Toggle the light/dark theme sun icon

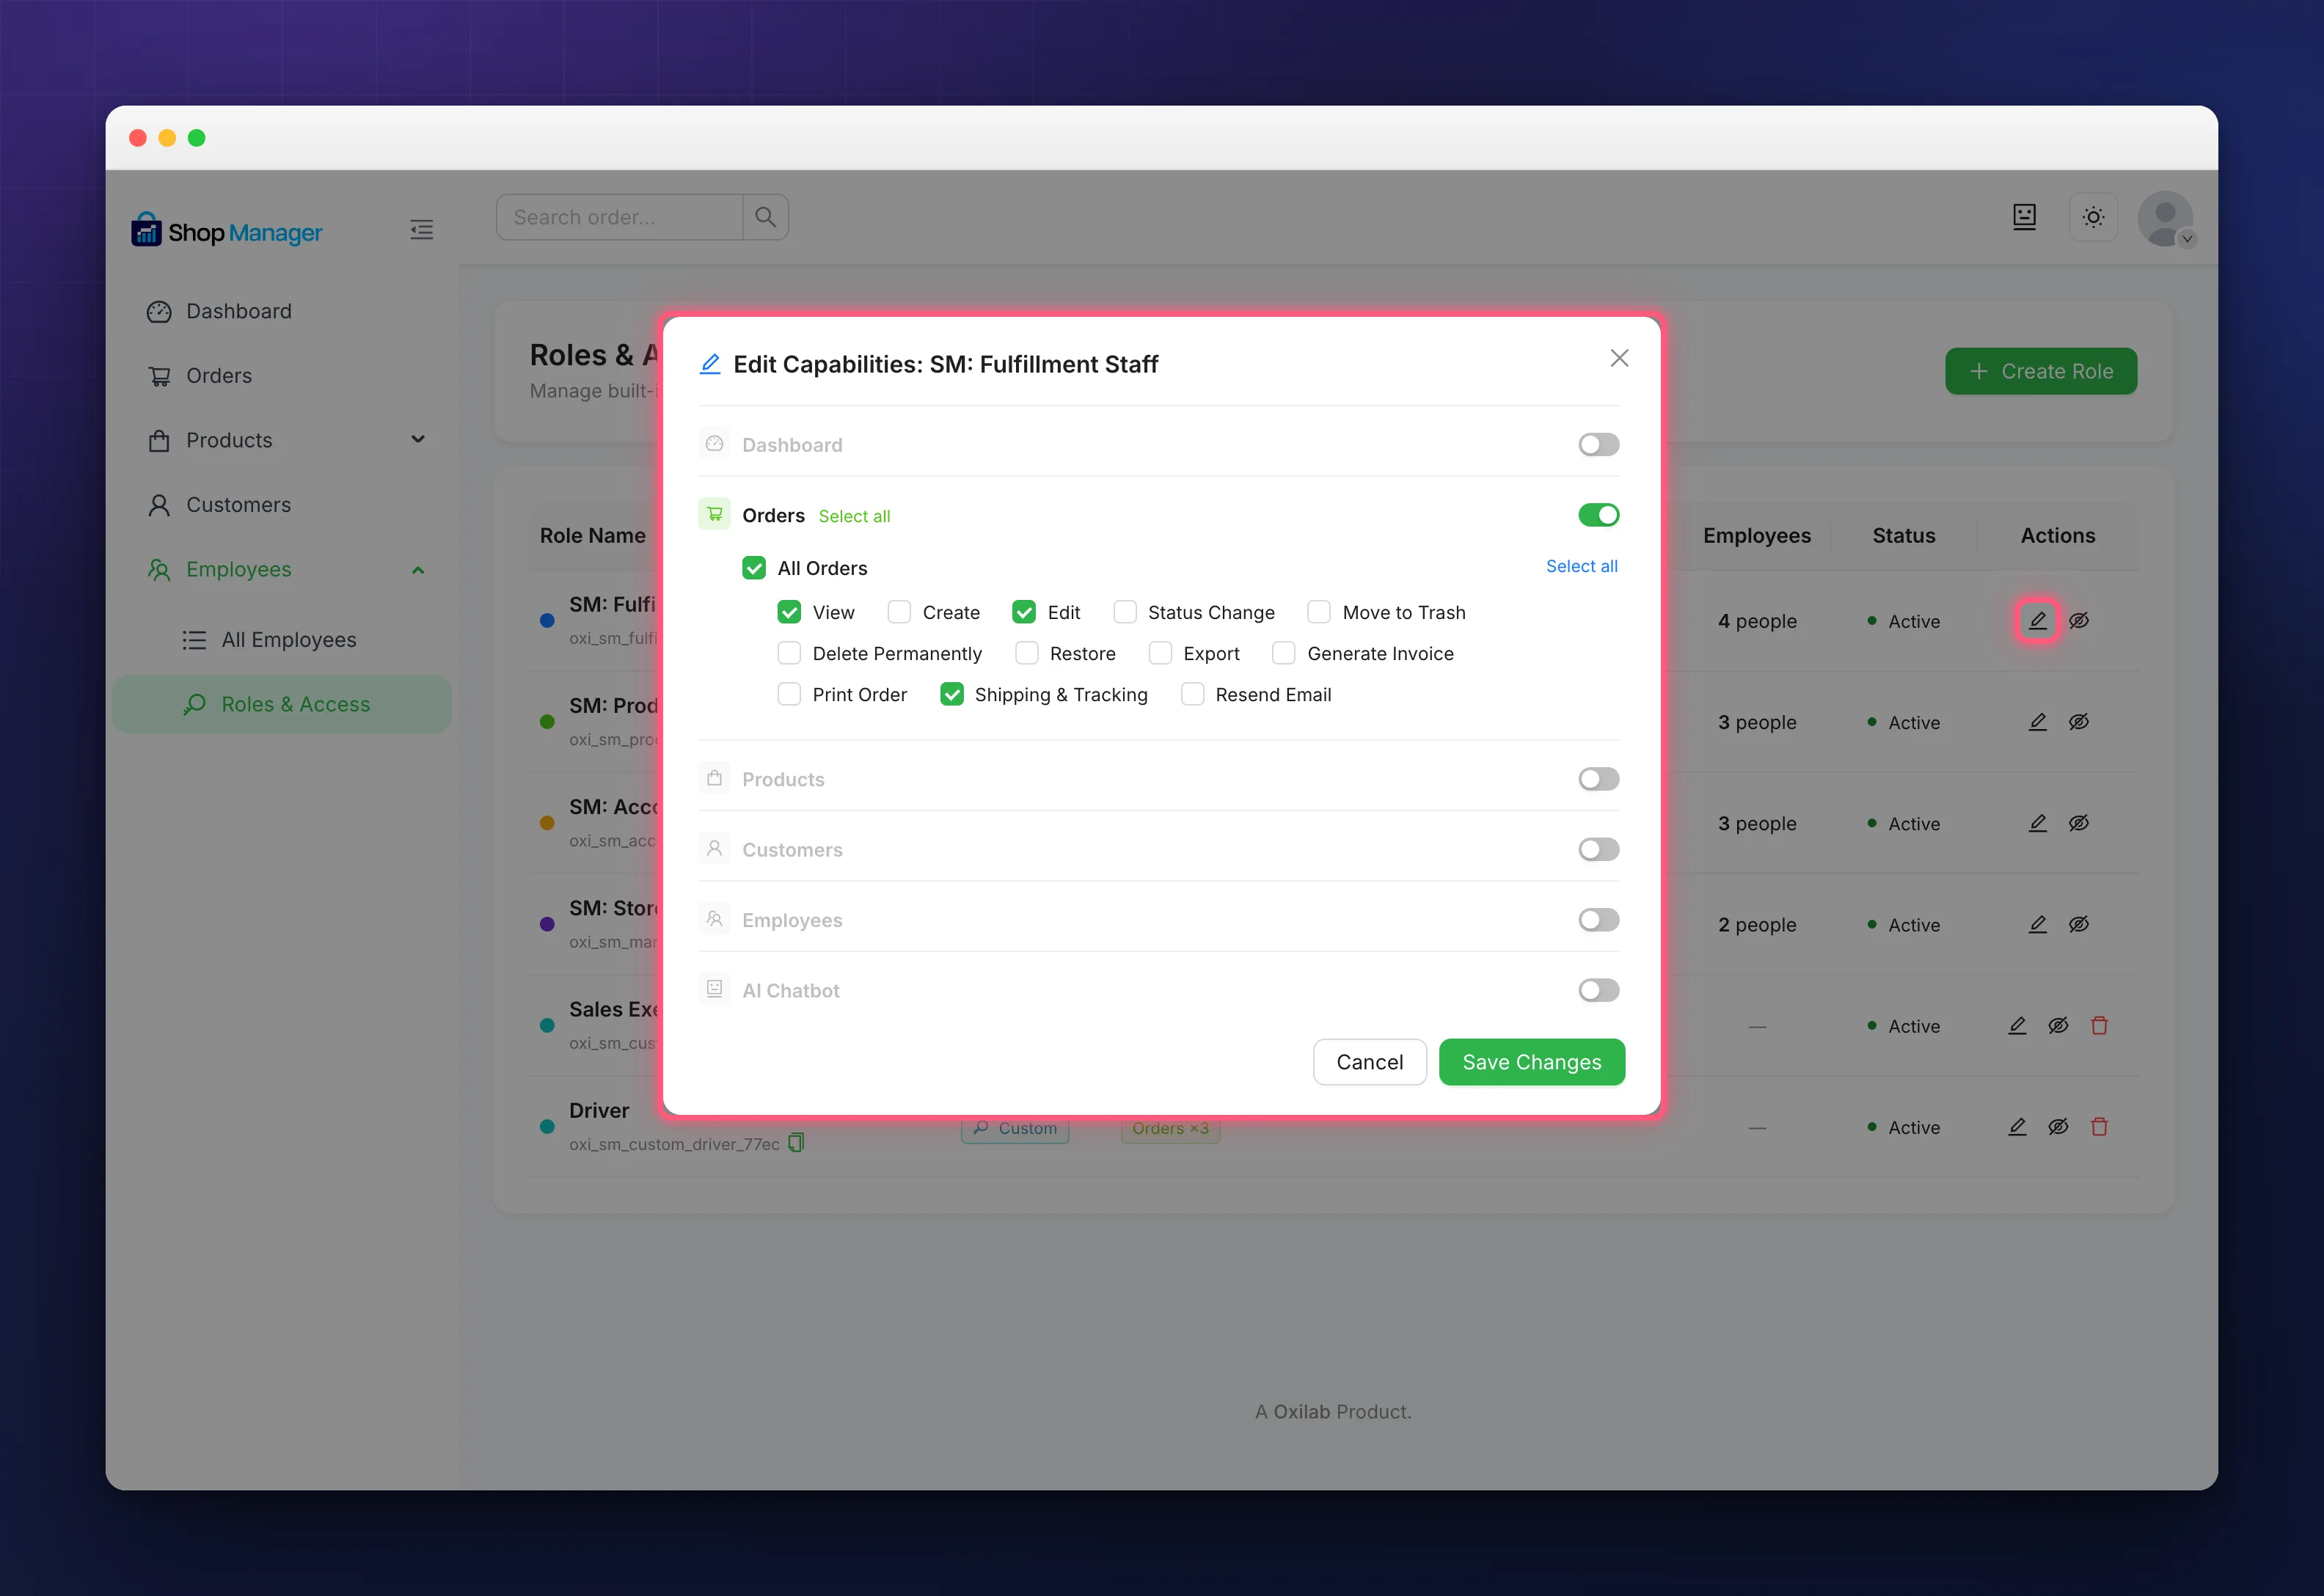(2093, 217)
